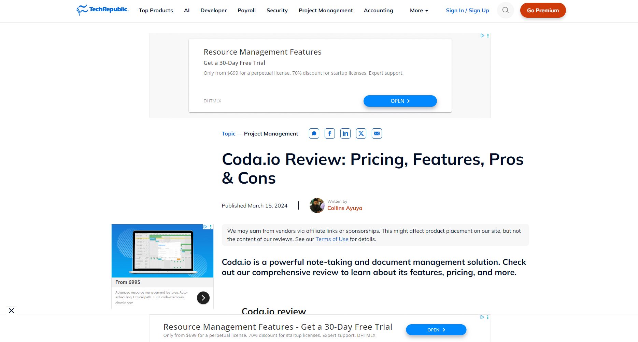Click the TechRepublic logo
Screen dimensions: 638x342
tap(102, 10)
